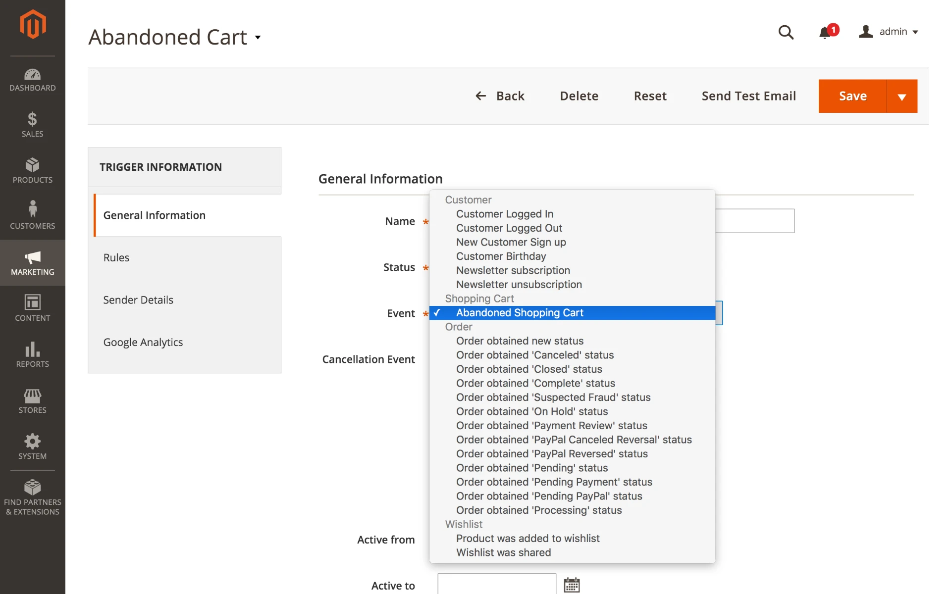Click the calendar icon beside Active to
Image resolution: width=951 pixels, height=594 pixels.
point(572,585)
